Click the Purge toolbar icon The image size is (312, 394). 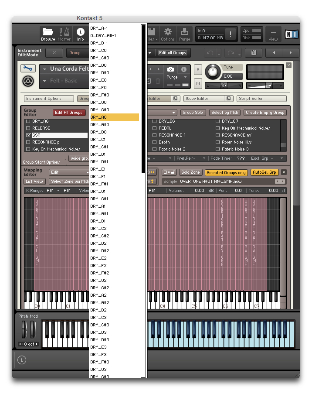[184, 34]
